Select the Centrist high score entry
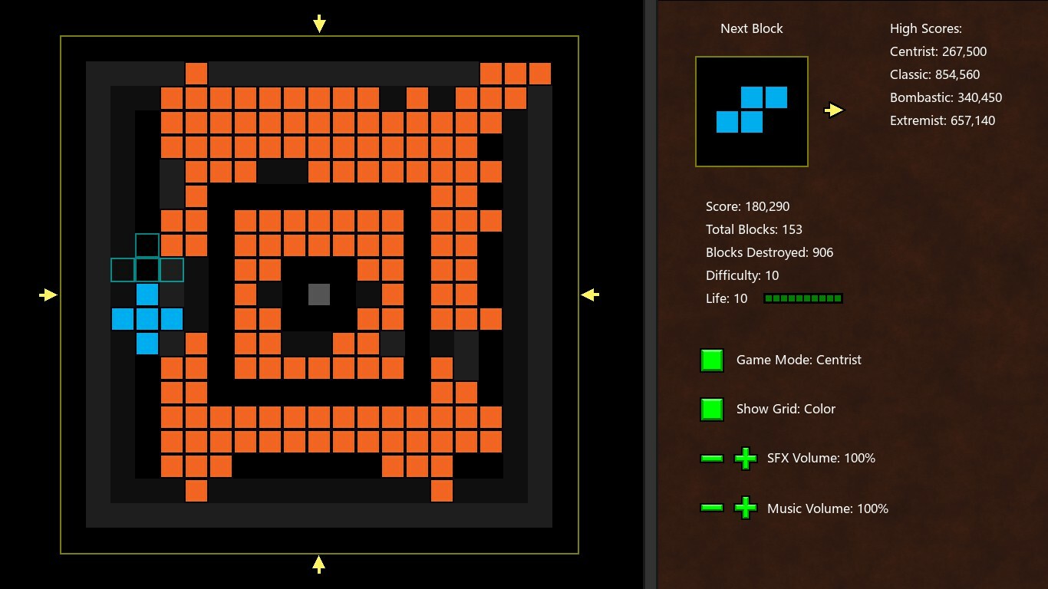 pos(938,51)
